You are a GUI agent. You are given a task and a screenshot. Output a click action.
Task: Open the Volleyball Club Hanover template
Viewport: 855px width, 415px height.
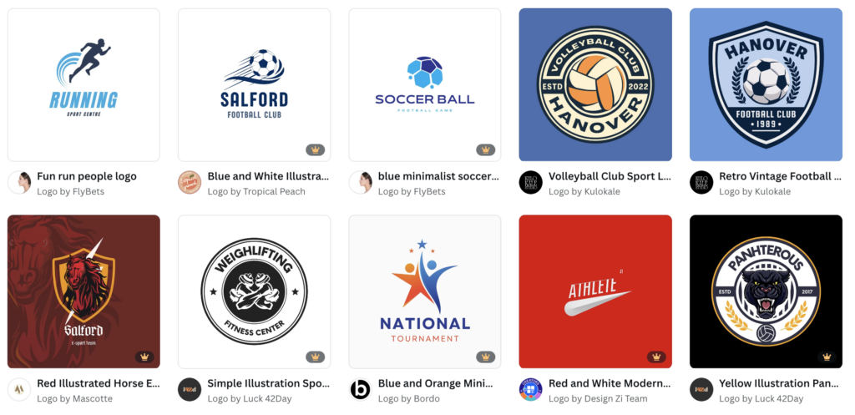(x=595, y=84)
